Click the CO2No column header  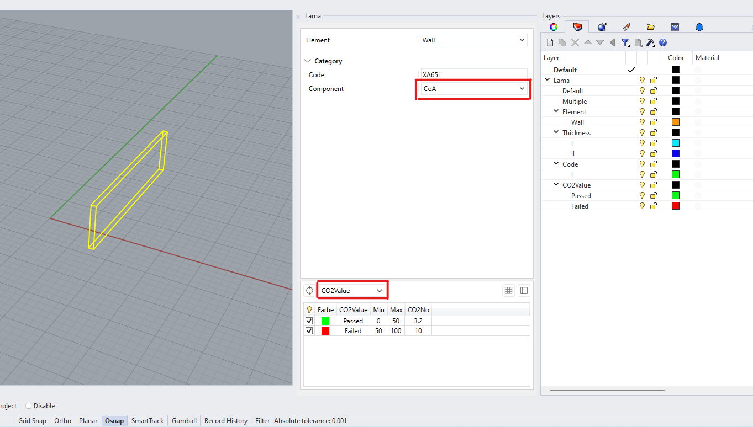pyautogui.click(x=418, y=310)
